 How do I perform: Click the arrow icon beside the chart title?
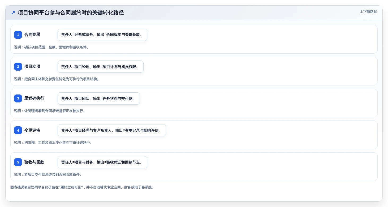(x=13, y=12)
